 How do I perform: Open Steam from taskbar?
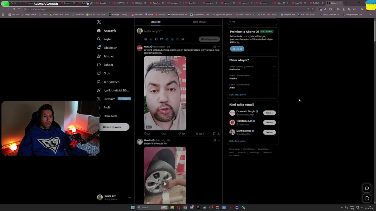[204, 207]
